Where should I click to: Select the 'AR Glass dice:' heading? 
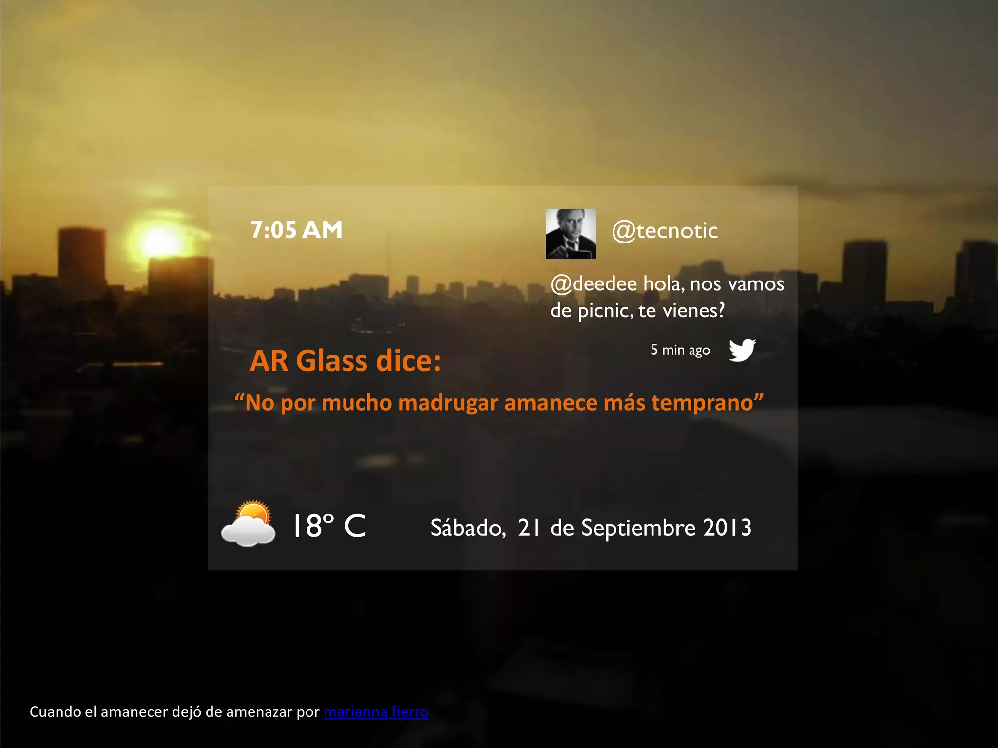[x=345, y=361]
